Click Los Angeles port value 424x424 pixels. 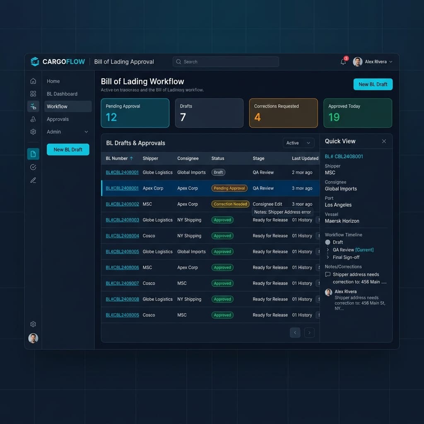[x=338, y=205]
